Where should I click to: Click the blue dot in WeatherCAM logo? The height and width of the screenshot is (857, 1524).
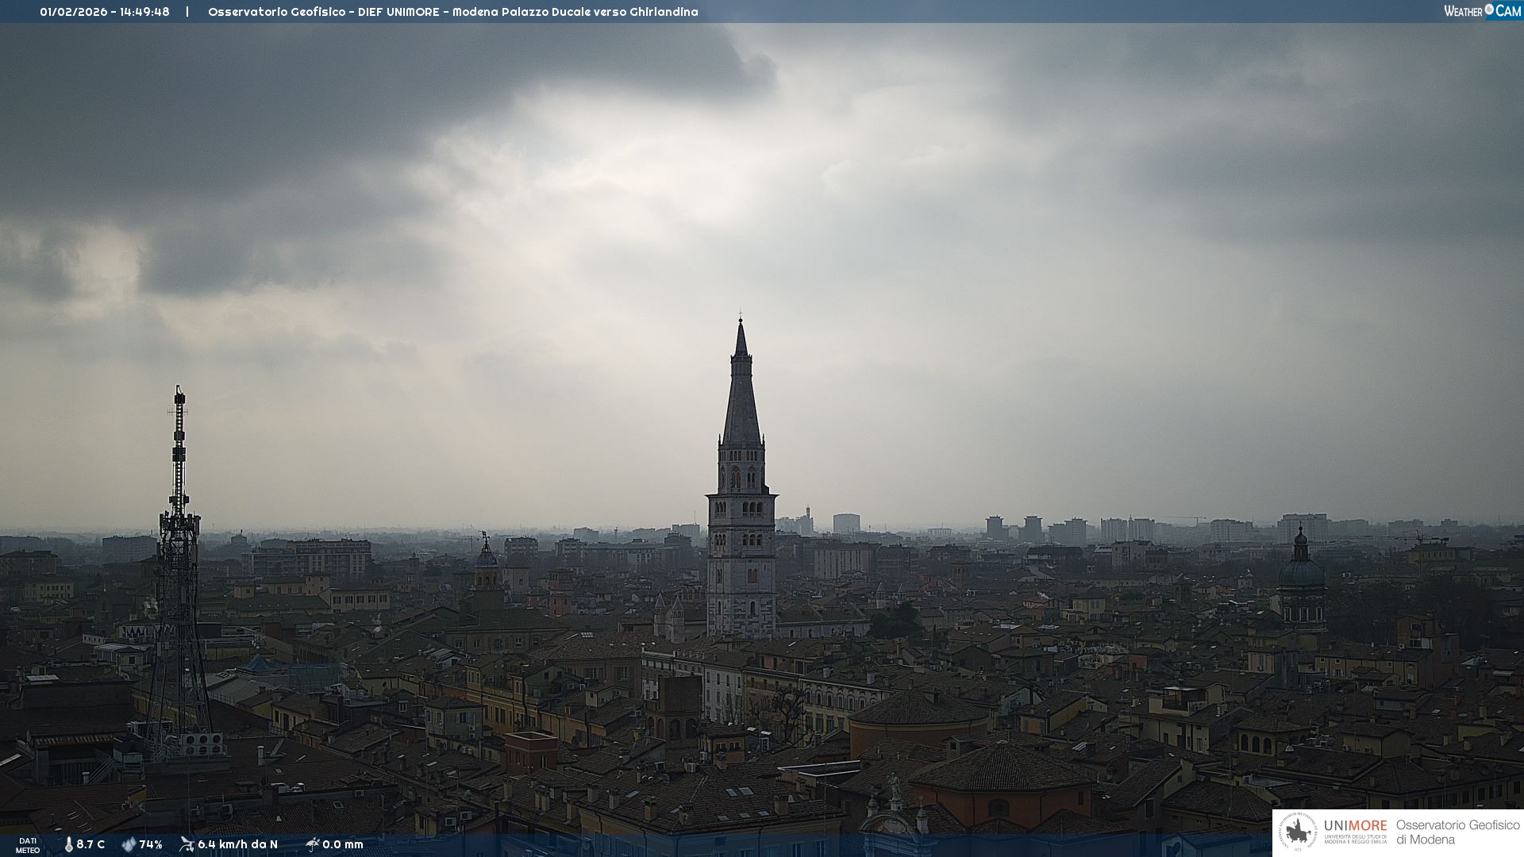(x=1489, y=10)
